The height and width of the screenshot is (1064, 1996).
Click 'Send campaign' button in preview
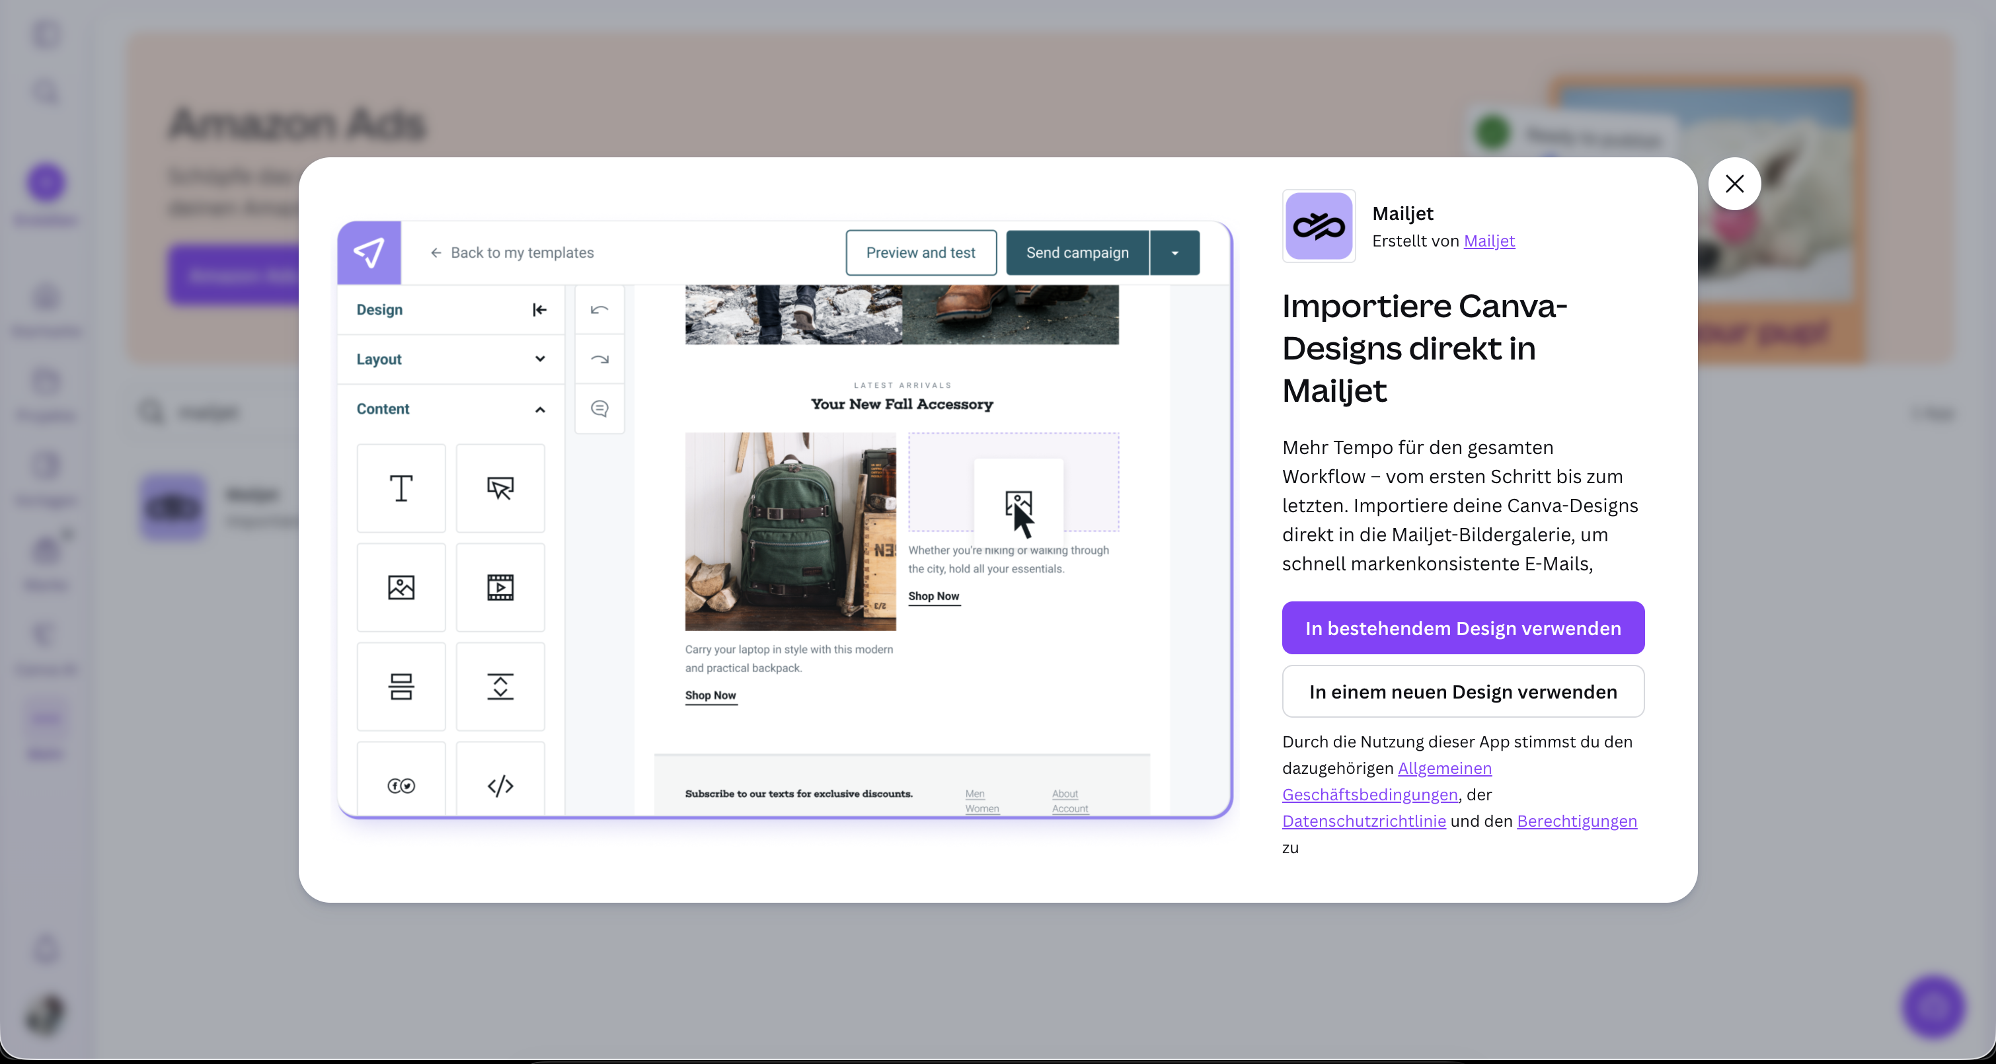coord(1077,252)
